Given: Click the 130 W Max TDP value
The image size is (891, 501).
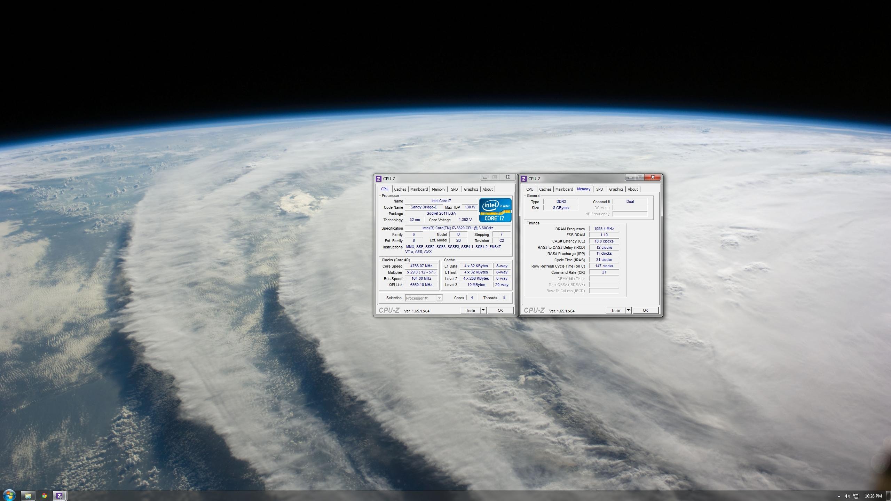Looking at the screenshot, I should pos(470,207).
